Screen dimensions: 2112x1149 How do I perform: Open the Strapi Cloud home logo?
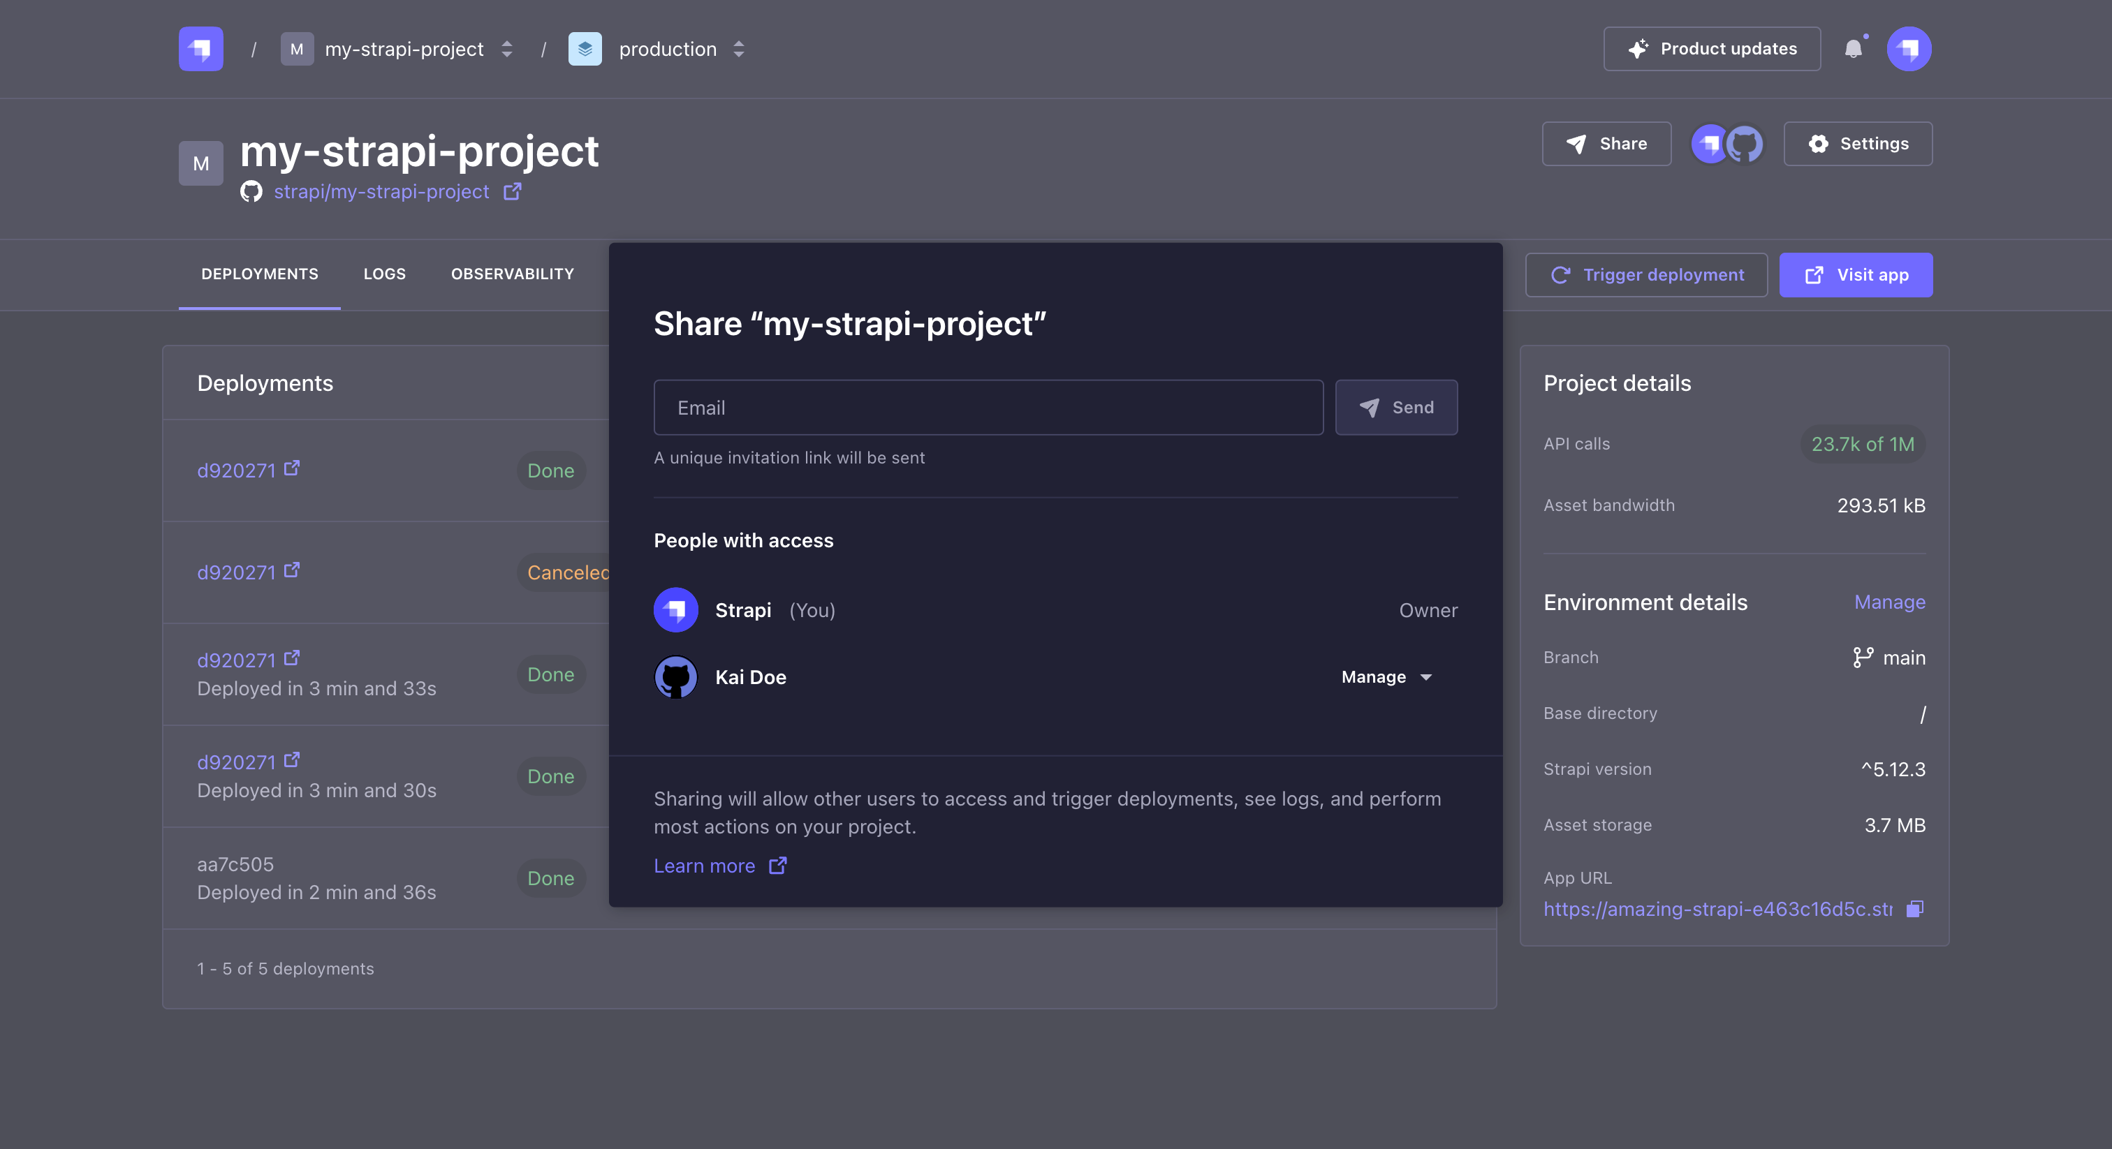[x=201, y=49]
